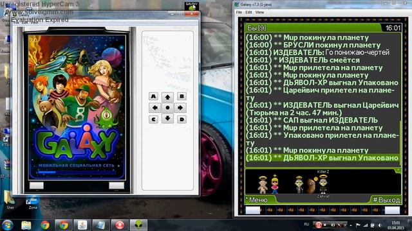Open the green alien Galaxy taskbar icon

coord(138,225)
